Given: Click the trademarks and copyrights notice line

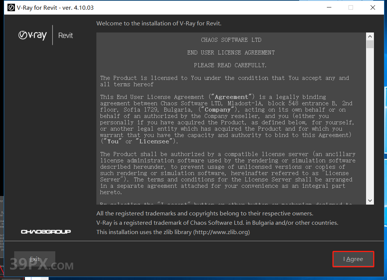Looking at the screenshot, I should (205, 214).
